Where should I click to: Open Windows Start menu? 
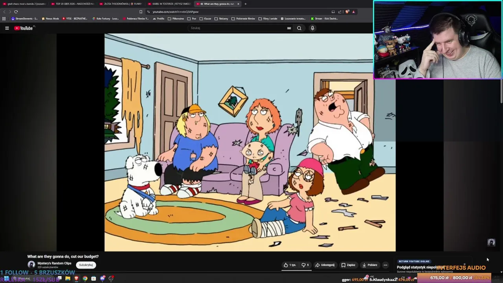pos(6,279)
